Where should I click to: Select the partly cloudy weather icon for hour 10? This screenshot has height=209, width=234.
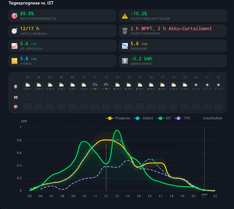pyautogui.click(x=84, y=85)
